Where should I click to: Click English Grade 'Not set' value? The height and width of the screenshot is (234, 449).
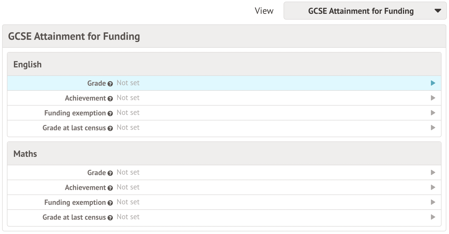click(128, 83)
